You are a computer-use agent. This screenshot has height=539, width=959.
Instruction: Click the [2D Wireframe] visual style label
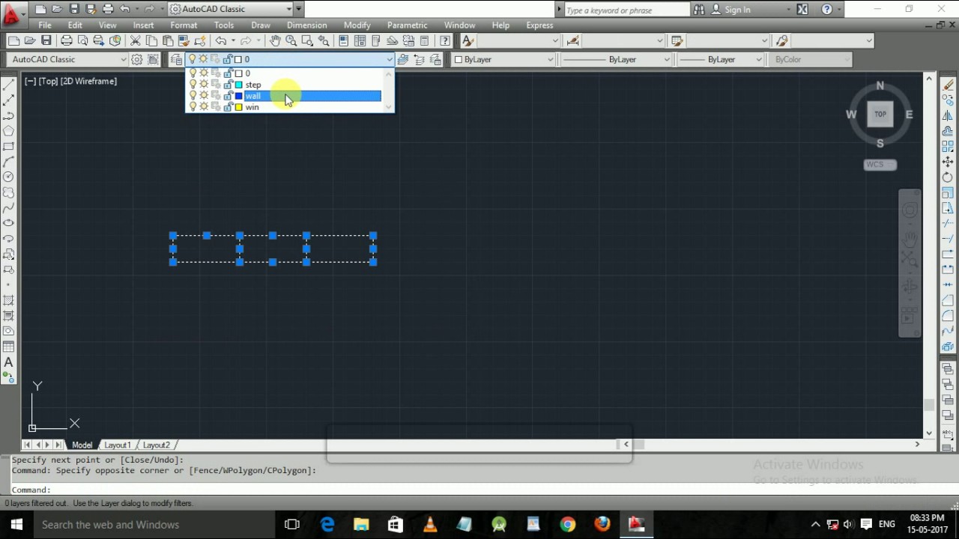coord(89,81)
